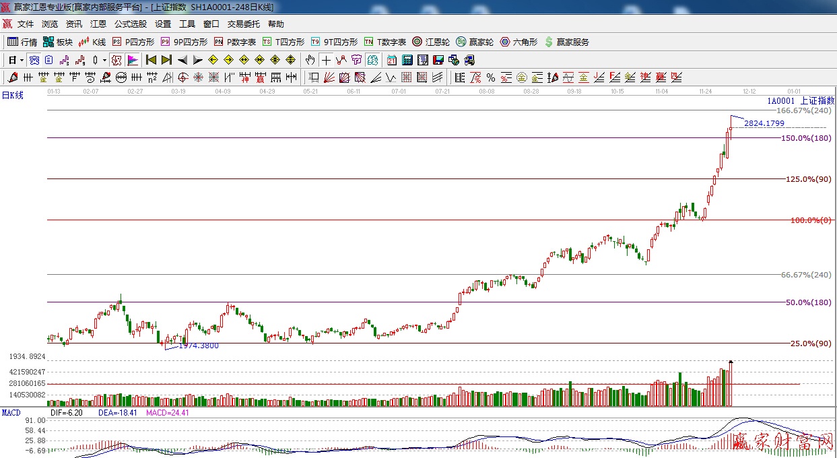
Task: Expand the candlestick style dropdown arrow
Action: tap(104, 60)
